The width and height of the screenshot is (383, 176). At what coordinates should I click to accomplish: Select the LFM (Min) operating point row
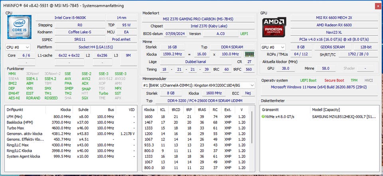71,117
